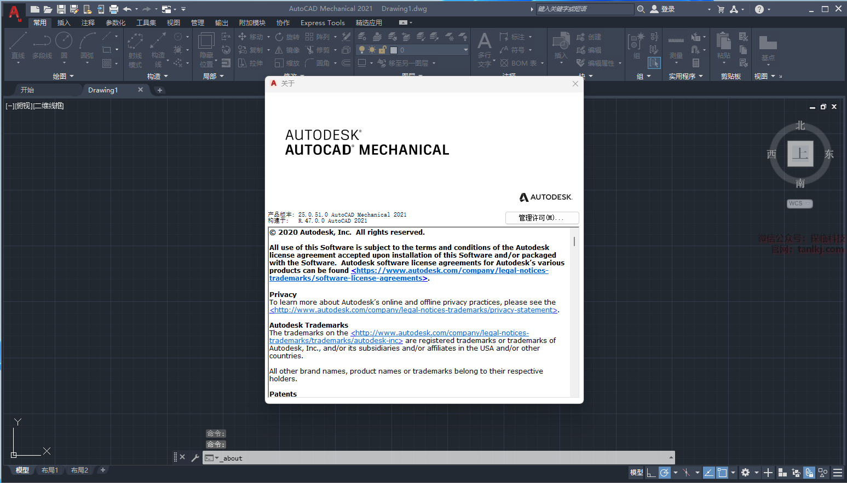Toggle polar tracking in status bar
Image resolution: width=847 pixels, height=483 pixels.
pos(664,473)
